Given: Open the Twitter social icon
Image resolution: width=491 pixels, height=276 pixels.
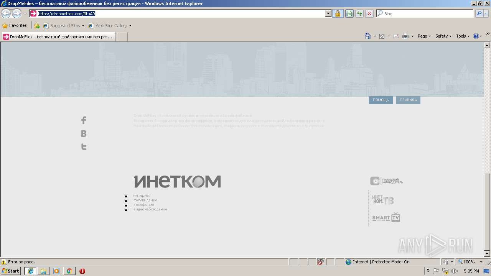Looking at the screenshot, I should tap(84, 146).
